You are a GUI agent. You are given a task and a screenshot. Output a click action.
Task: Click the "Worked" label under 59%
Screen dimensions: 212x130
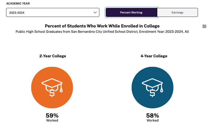click(52, 120)
